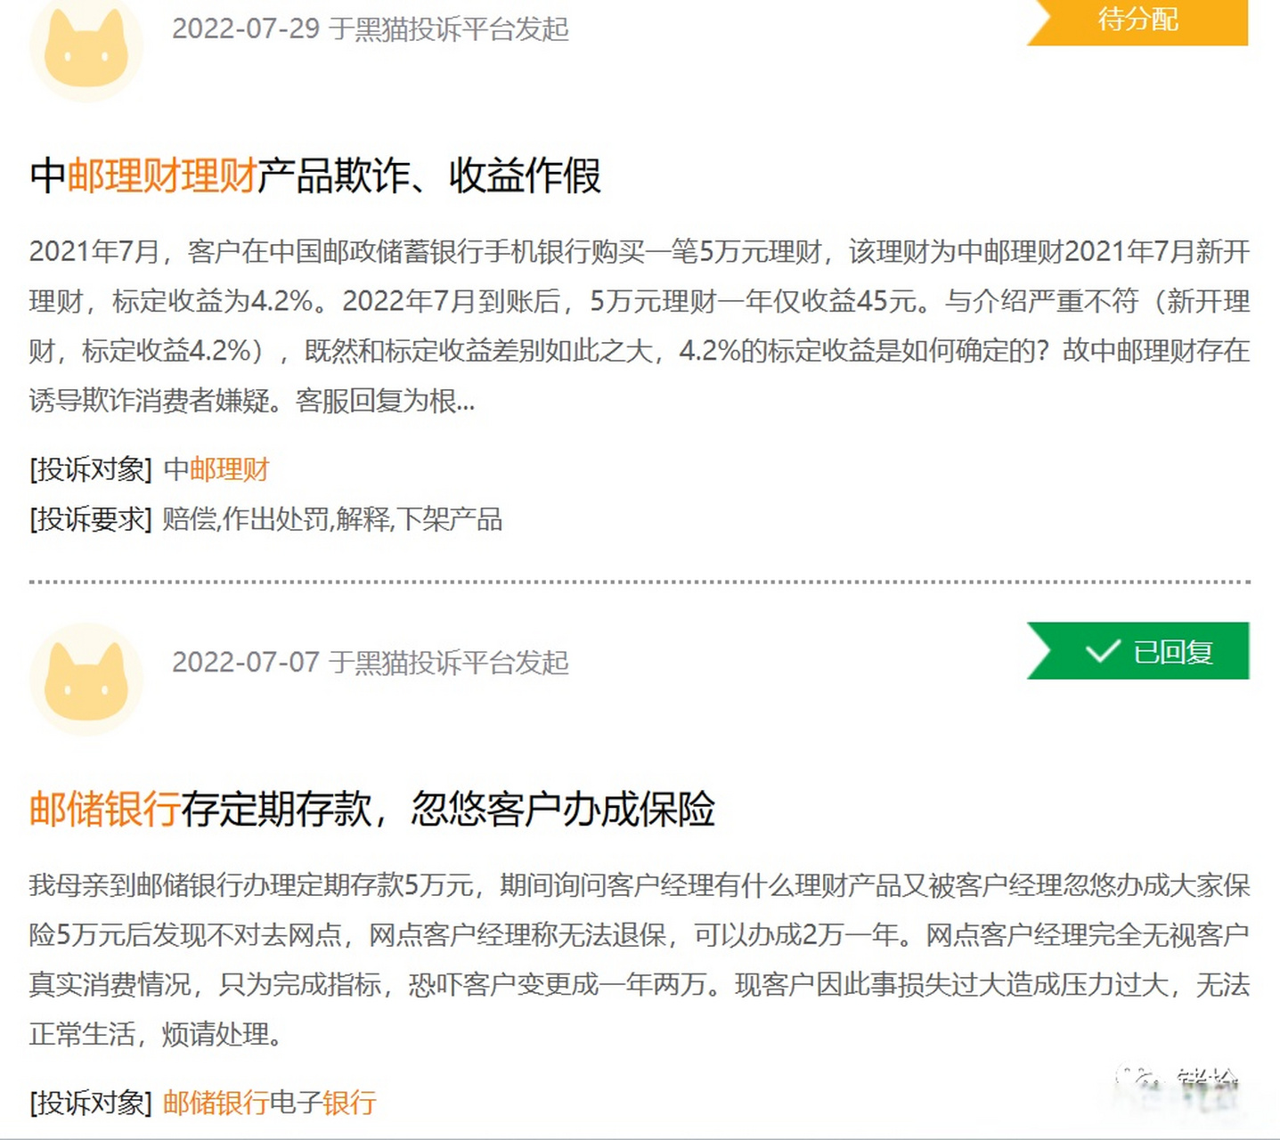The width and height of the screenshot is (1280, 1140).
Task: Click the cat avatar beside 2022-07-29 complaint
Action: pos(86,49)
